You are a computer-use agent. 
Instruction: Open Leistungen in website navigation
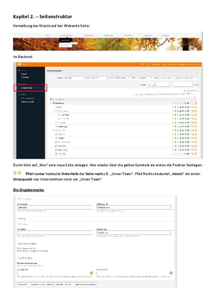tap(89, 36)
